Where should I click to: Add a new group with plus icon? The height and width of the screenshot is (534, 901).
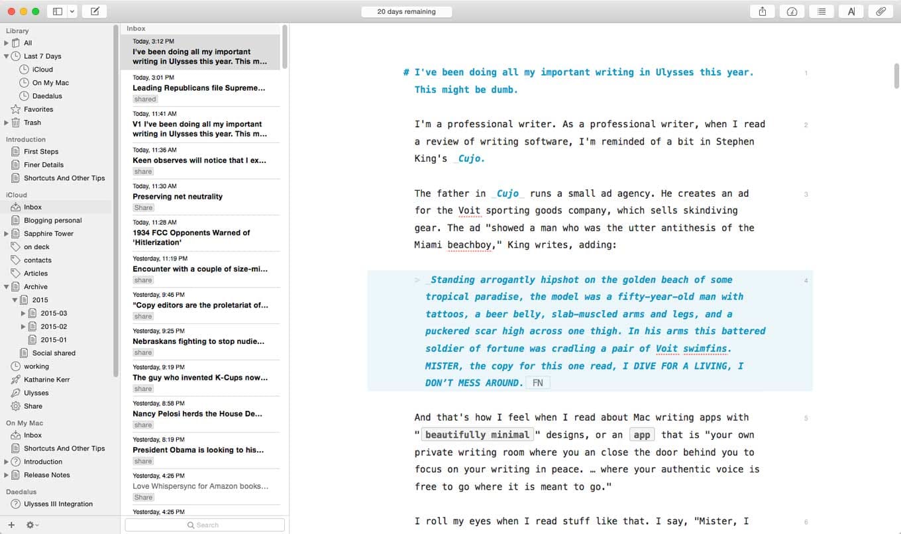point(12,524)
